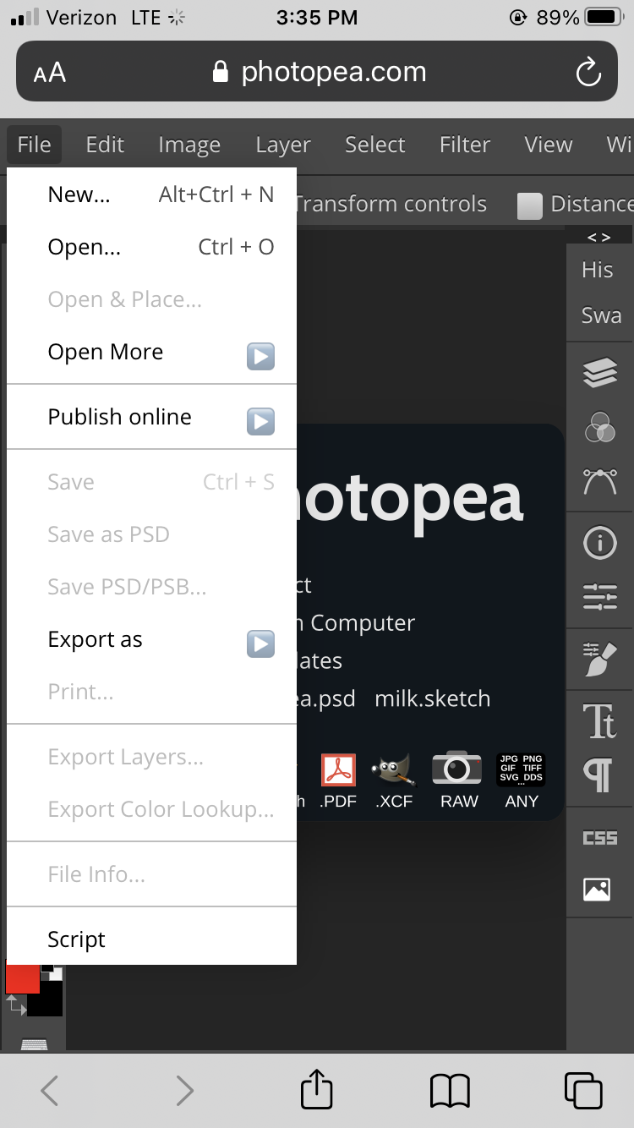Select the Script menu entry
This screenshot has width=634, height=1128.
click(151, 939)
